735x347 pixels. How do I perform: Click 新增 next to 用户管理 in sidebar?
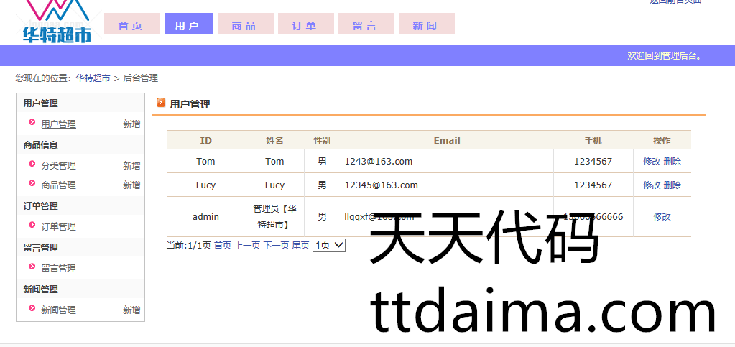131,124
